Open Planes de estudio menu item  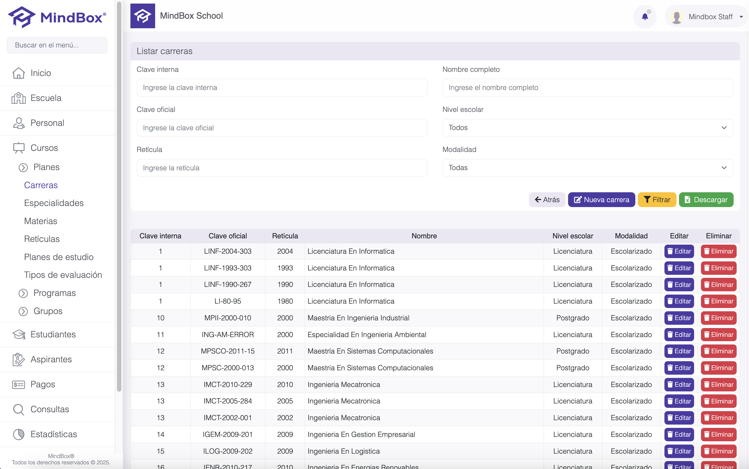click(x=59, y=257)
